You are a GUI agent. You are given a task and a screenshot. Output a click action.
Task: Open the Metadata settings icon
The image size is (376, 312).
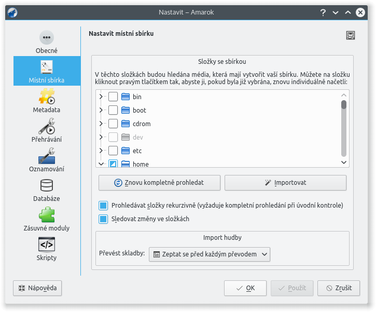pos(47,97)
